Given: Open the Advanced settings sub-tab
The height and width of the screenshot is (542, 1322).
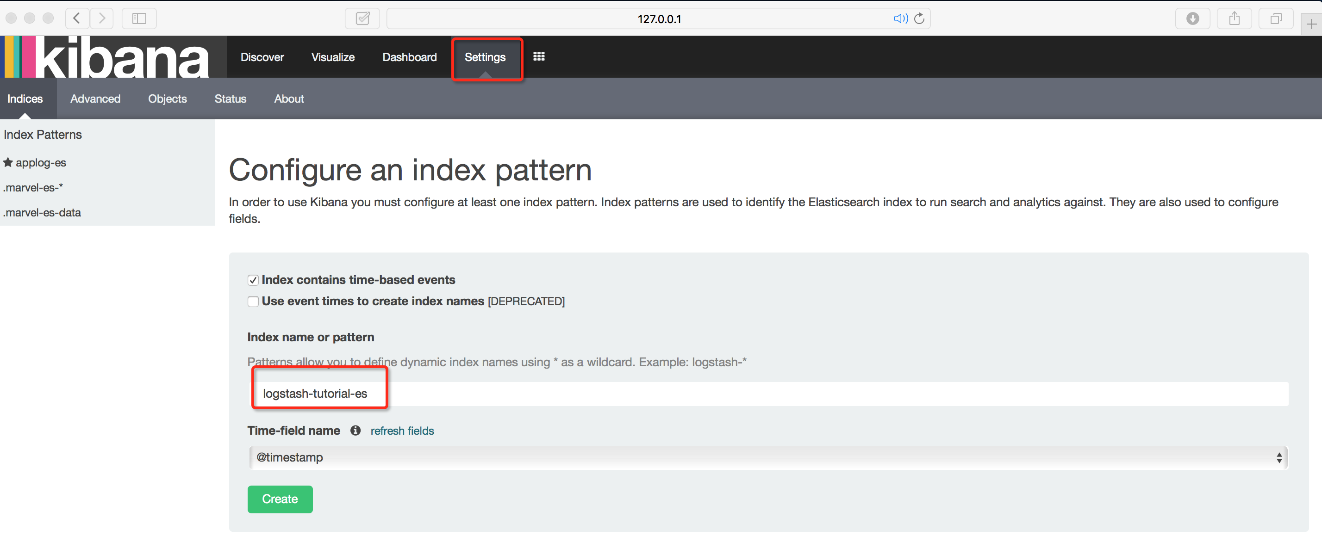Looking at the screenshot, I should tap(95, 99).
